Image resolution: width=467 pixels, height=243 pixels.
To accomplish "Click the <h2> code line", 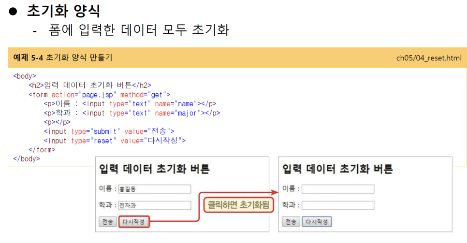I will click(90, 85).
